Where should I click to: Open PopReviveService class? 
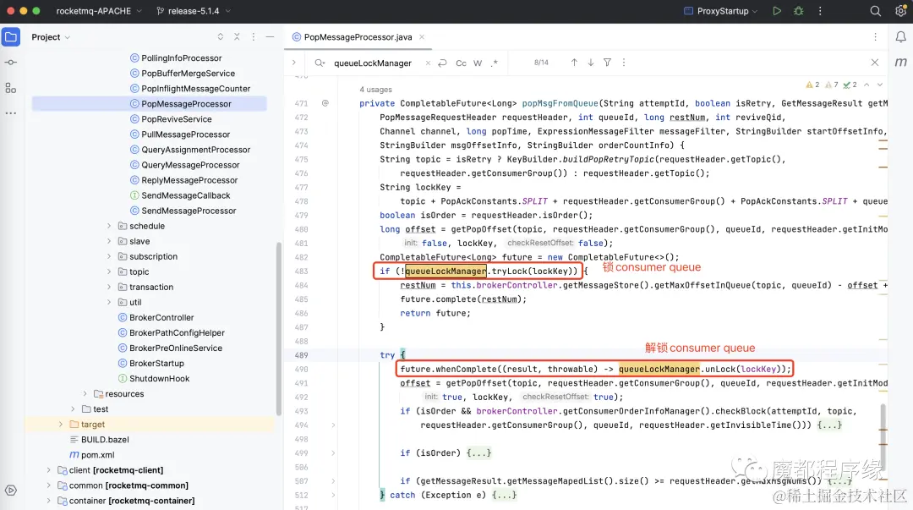(x=177, y=119)
